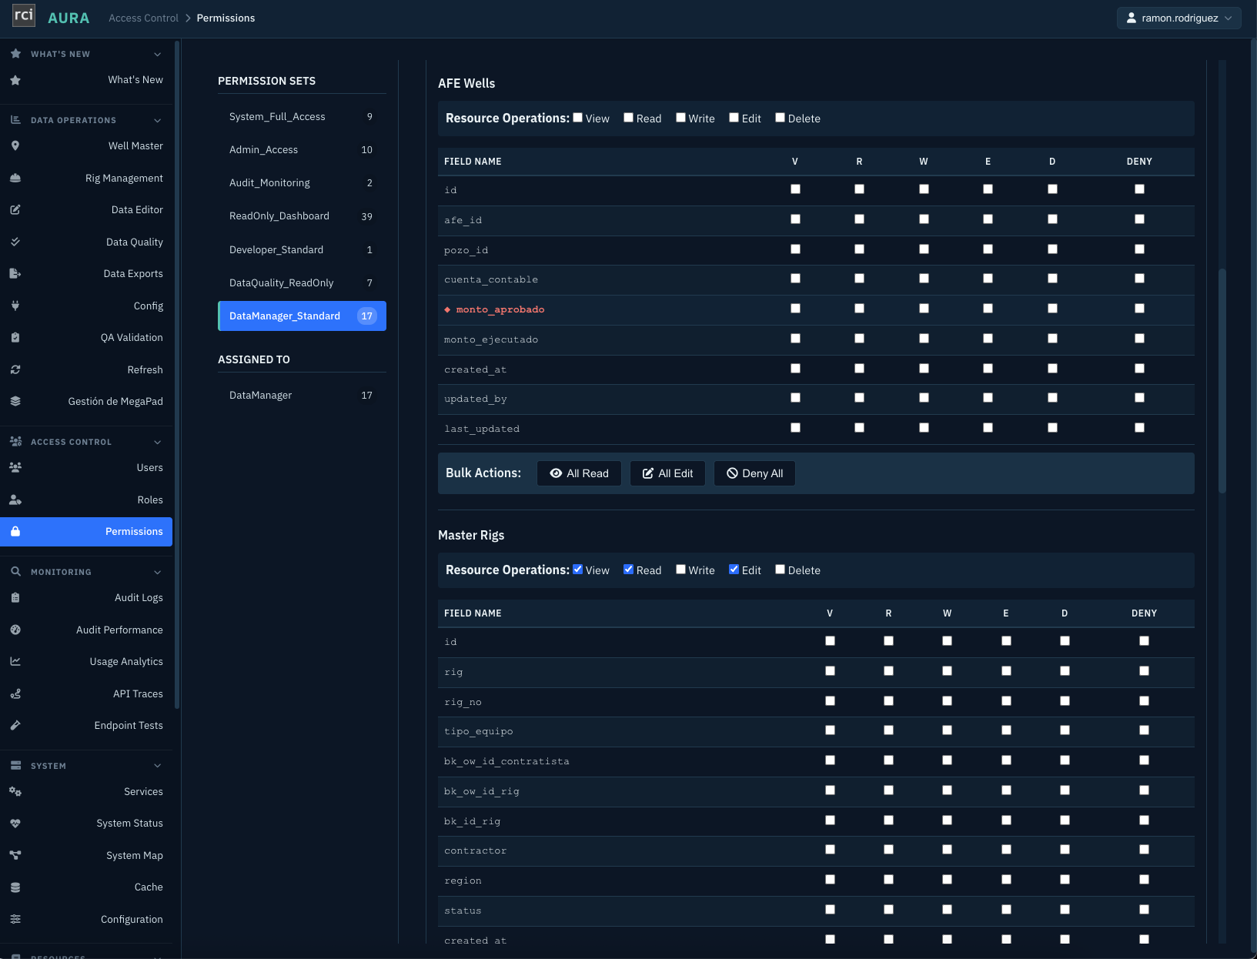Click the Data Editor pencil icon
1257x959 pixels.
coord(15,209)
